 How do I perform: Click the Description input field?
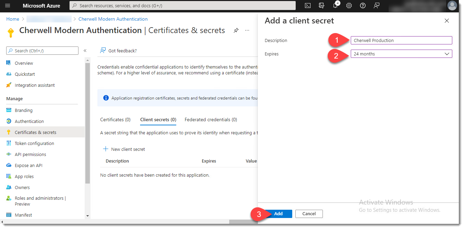point(401,40)
